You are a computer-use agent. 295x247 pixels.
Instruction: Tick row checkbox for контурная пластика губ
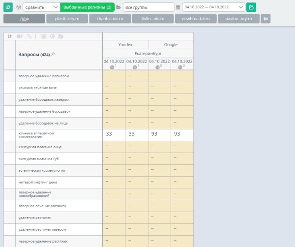coord(9,158)
